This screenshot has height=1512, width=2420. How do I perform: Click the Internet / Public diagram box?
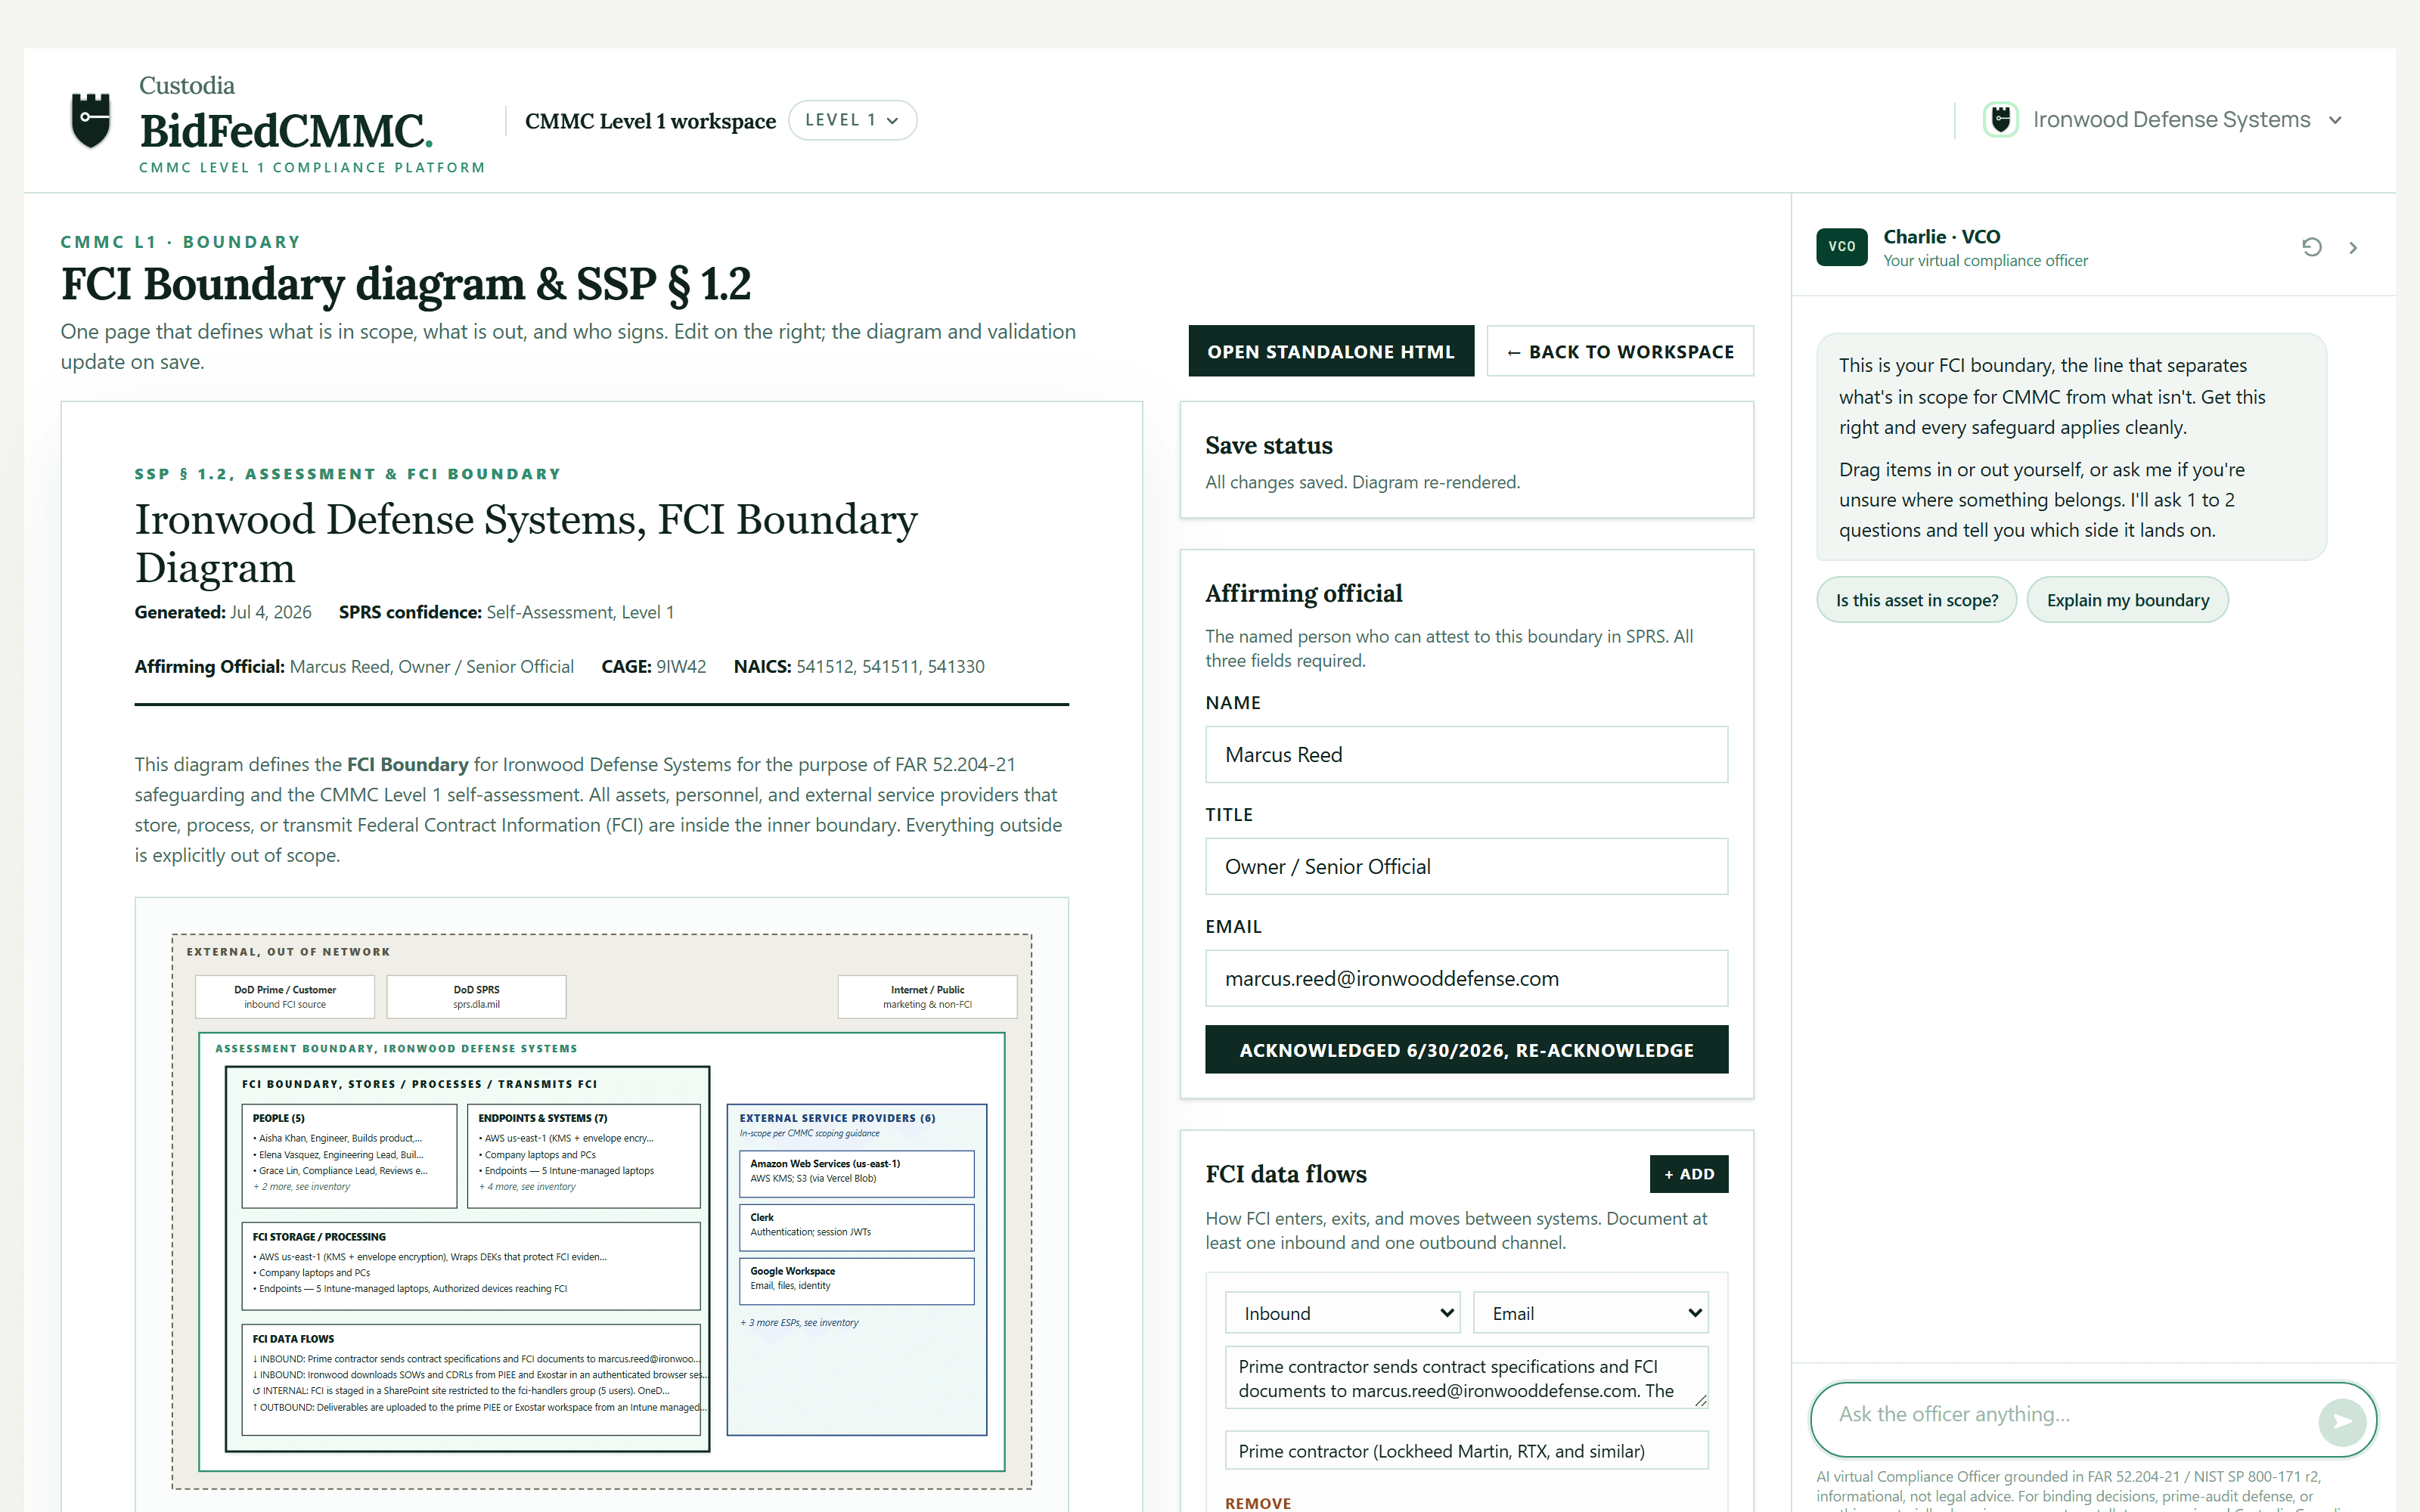(927, 997)
